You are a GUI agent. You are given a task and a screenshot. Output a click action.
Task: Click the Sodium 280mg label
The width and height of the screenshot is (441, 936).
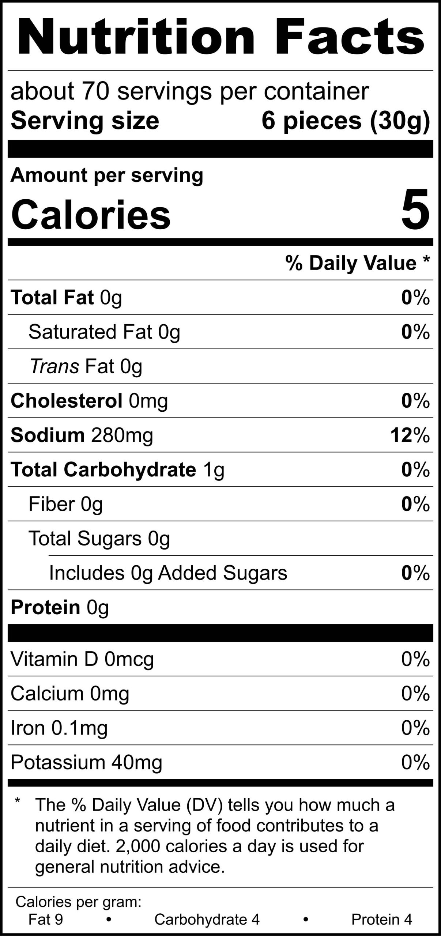(x=82, y=435)
